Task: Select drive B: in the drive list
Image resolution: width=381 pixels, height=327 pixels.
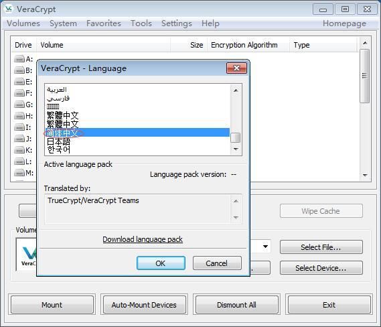Action: click(23, 70)
